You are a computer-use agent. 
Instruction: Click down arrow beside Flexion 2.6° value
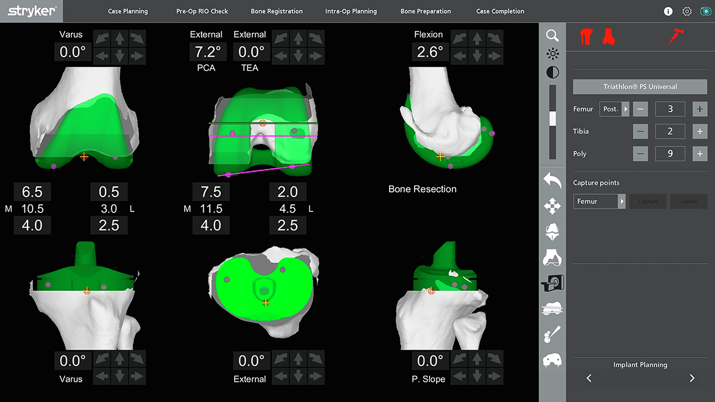pyautogui.click(x=477, y=57)
